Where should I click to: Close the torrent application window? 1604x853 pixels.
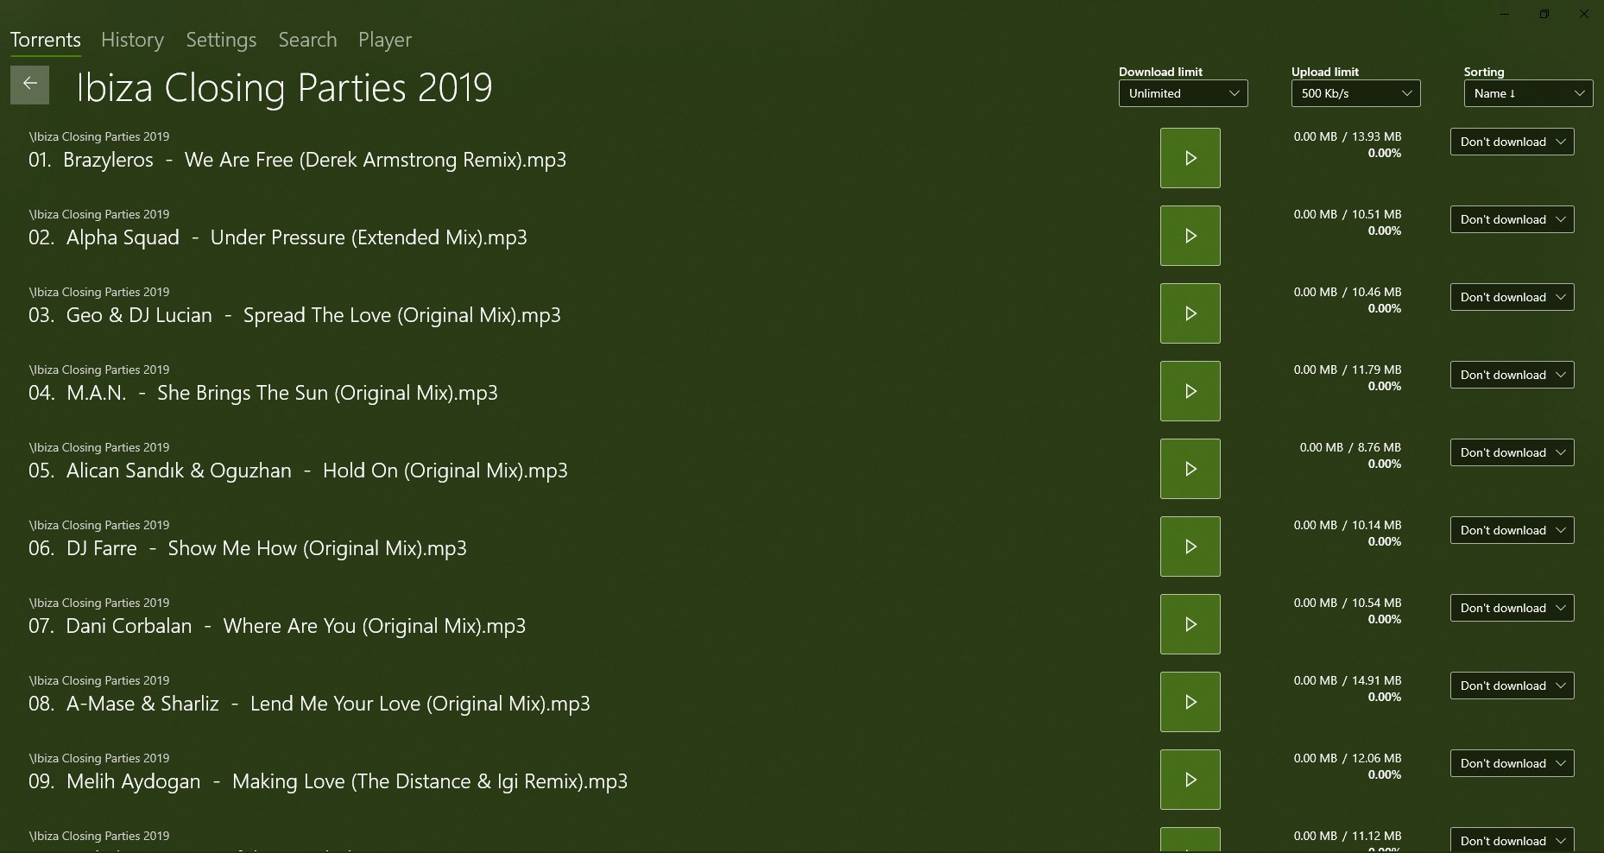[x=1584, y=14]
